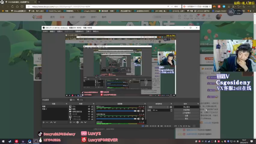256x144 pixels.
Task: Open OBS 编辑 Edit menu
Action: click(x=52, y=31)
